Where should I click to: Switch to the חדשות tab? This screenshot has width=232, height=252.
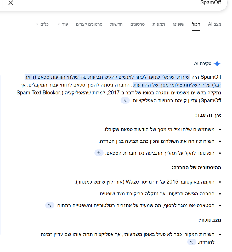click(116, 24)
